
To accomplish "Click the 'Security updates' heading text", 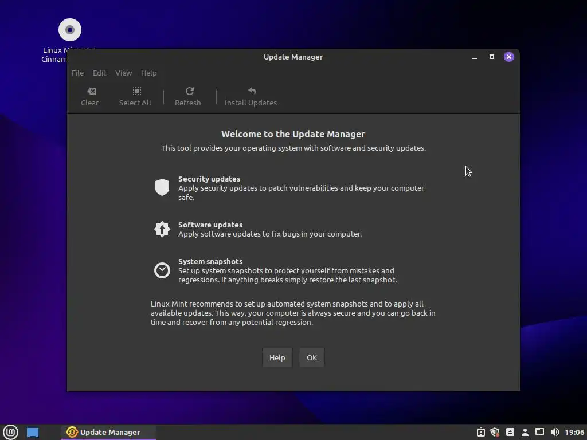I will [x=209, y=179].
